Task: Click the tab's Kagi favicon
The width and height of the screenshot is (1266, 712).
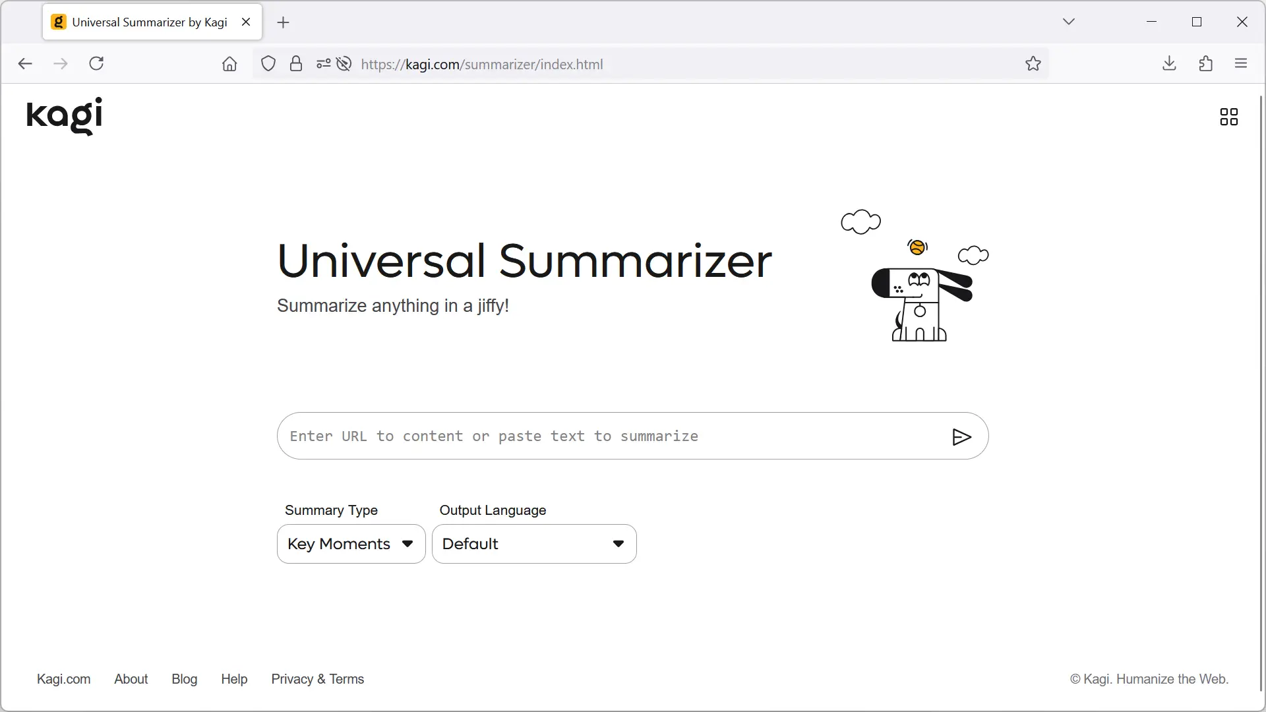Action: (x=59, y=22)
